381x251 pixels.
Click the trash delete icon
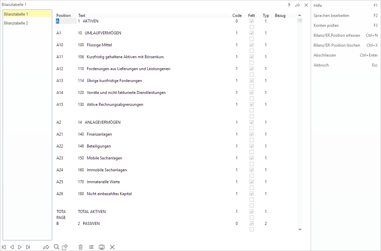click(x=81, y=247)
